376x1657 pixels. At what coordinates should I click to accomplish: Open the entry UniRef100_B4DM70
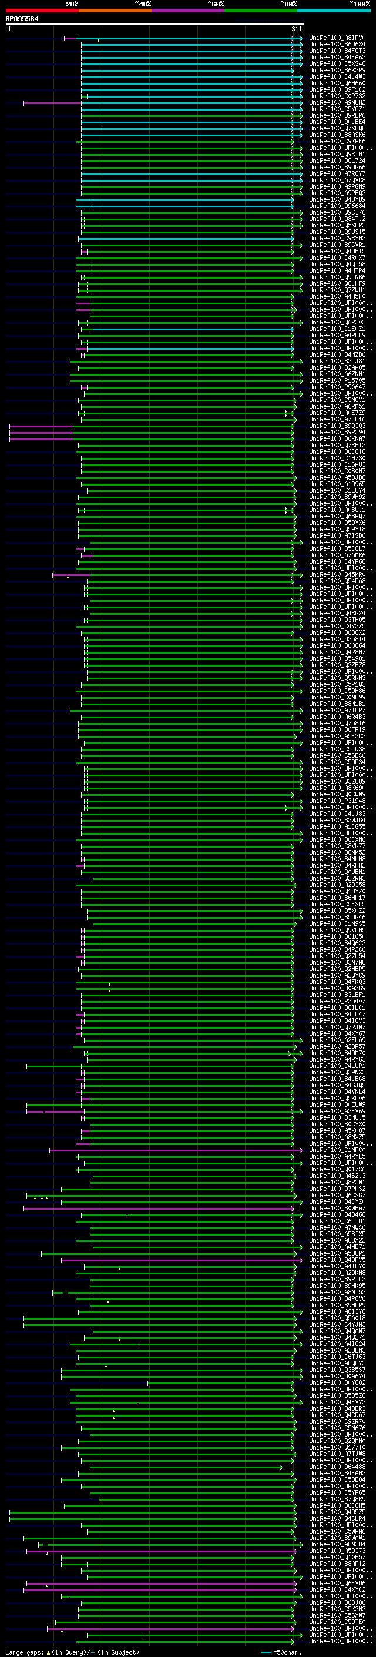337,1052
